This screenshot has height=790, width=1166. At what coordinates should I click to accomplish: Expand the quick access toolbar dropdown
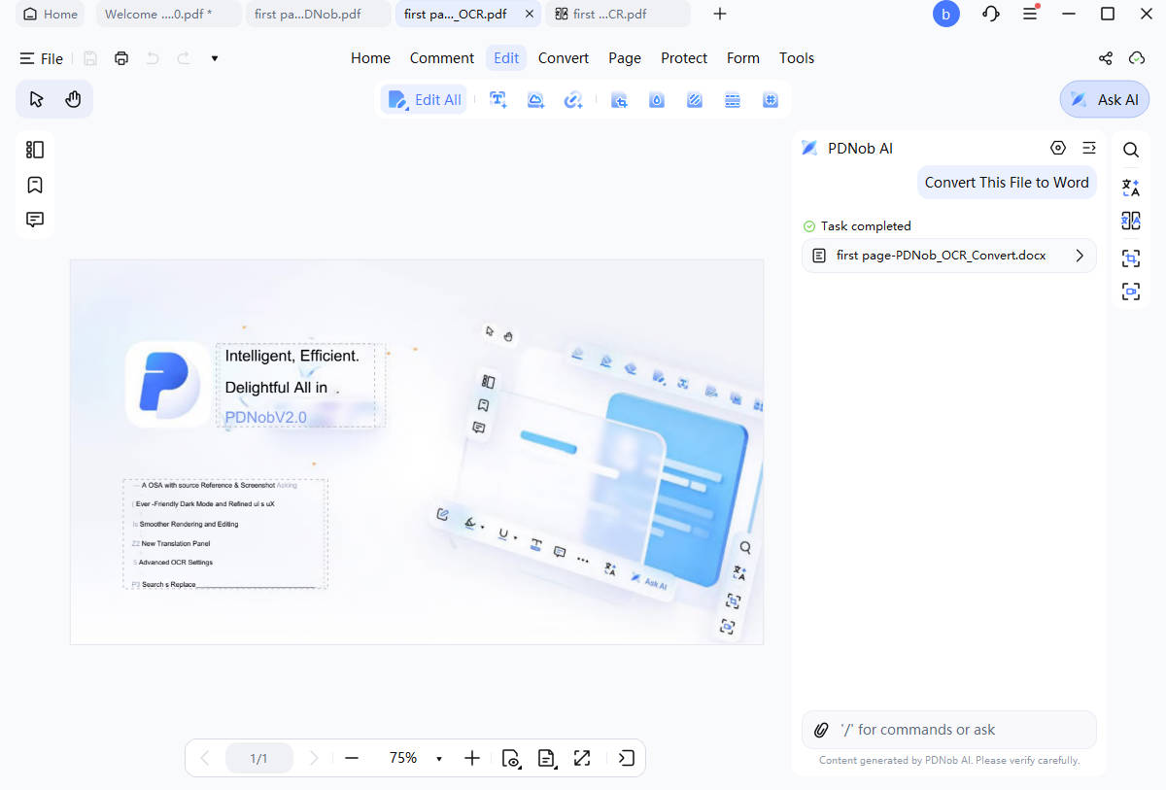point(215,58)
